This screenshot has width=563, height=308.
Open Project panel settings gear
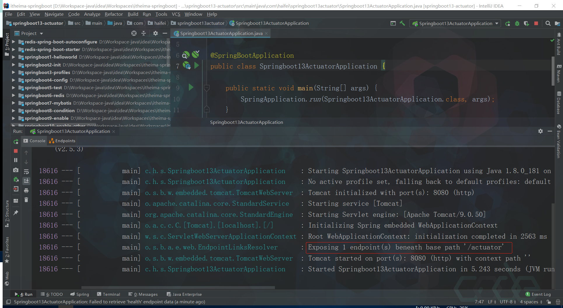[x=156, y=33]
